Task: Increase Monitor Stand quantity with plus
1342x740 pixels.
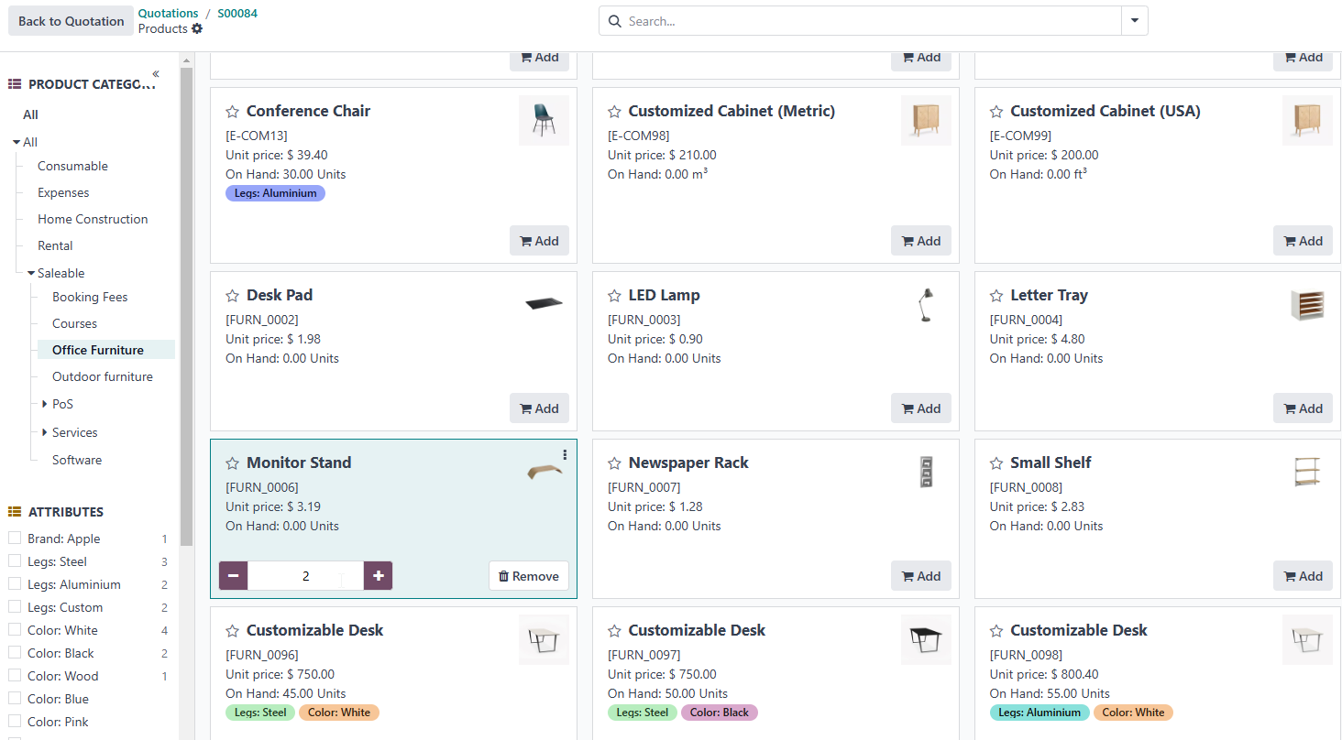Action: click(378, 576)
